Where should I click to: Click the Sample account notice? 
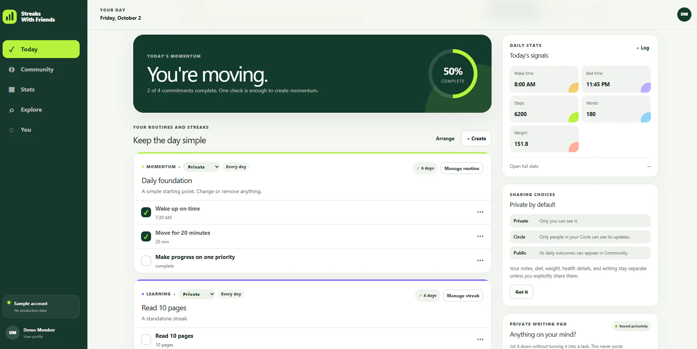tap(41, 307)
